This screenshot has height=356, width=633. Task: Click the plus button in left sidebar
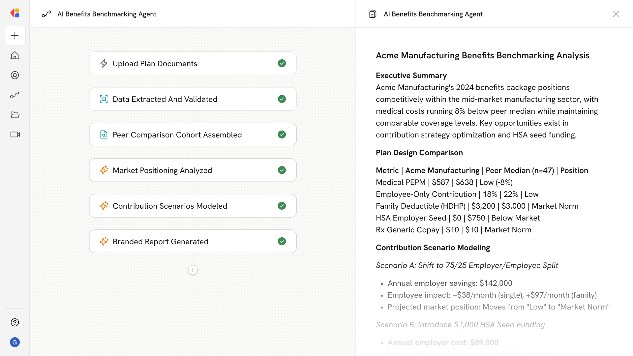(15, 36)
